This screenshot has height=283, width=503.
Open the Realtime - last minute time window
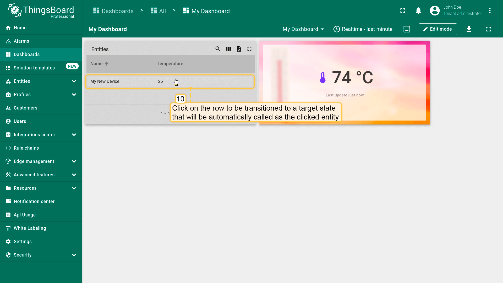[x=363, y=29]
